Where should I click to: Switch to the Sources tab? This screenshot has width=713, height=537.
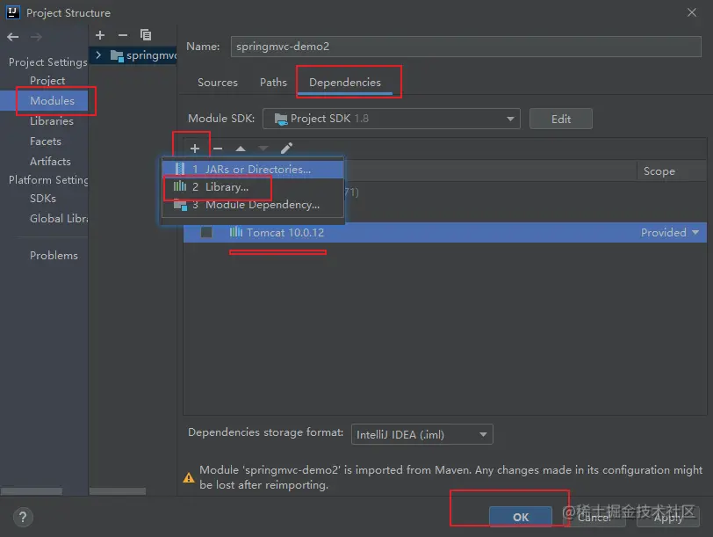pos(218,83)
